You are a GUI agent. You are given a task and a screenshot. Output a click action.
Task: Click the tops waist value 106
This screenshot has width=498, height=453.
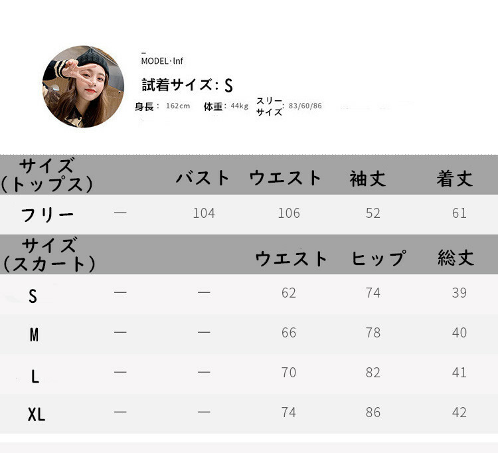click(289, 213)
